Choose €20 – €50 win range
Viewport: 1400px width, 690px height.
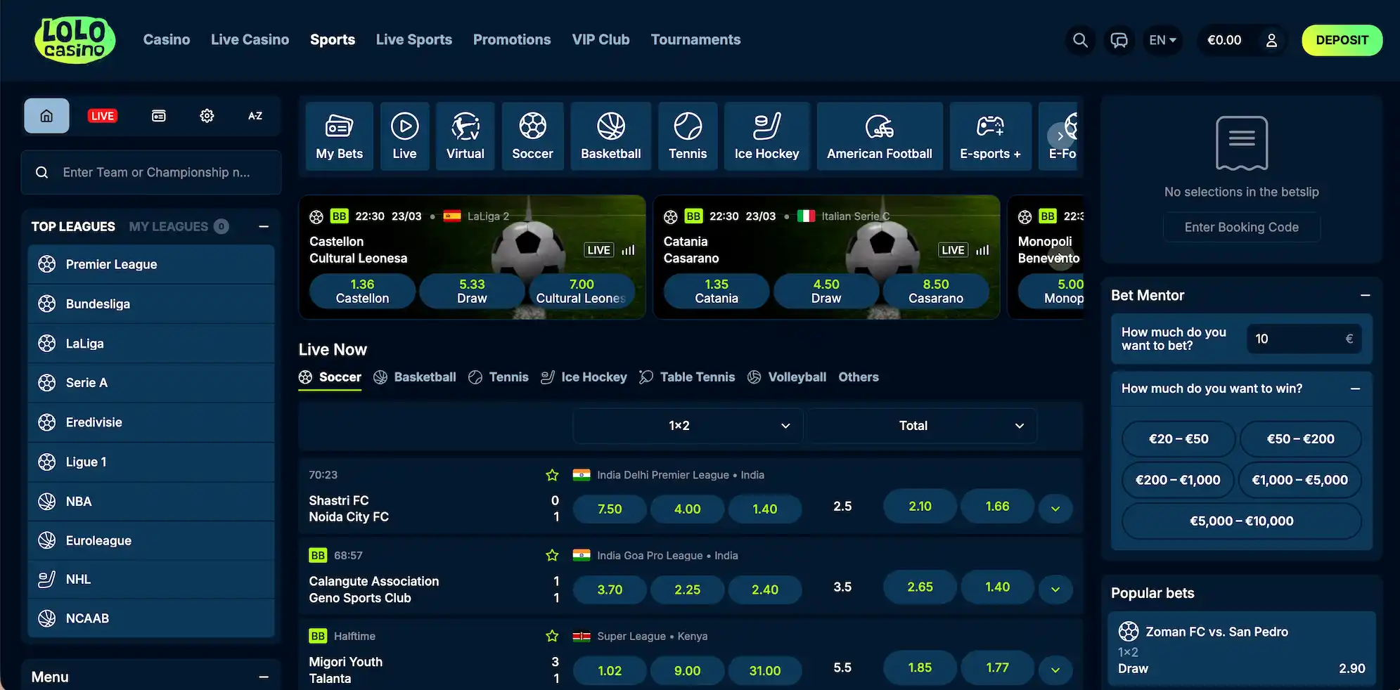(x=1179, y=439)
